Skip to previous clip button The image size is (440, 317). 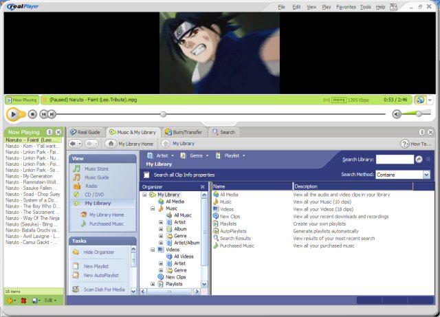pyautogui.click(x=43, y=114)
